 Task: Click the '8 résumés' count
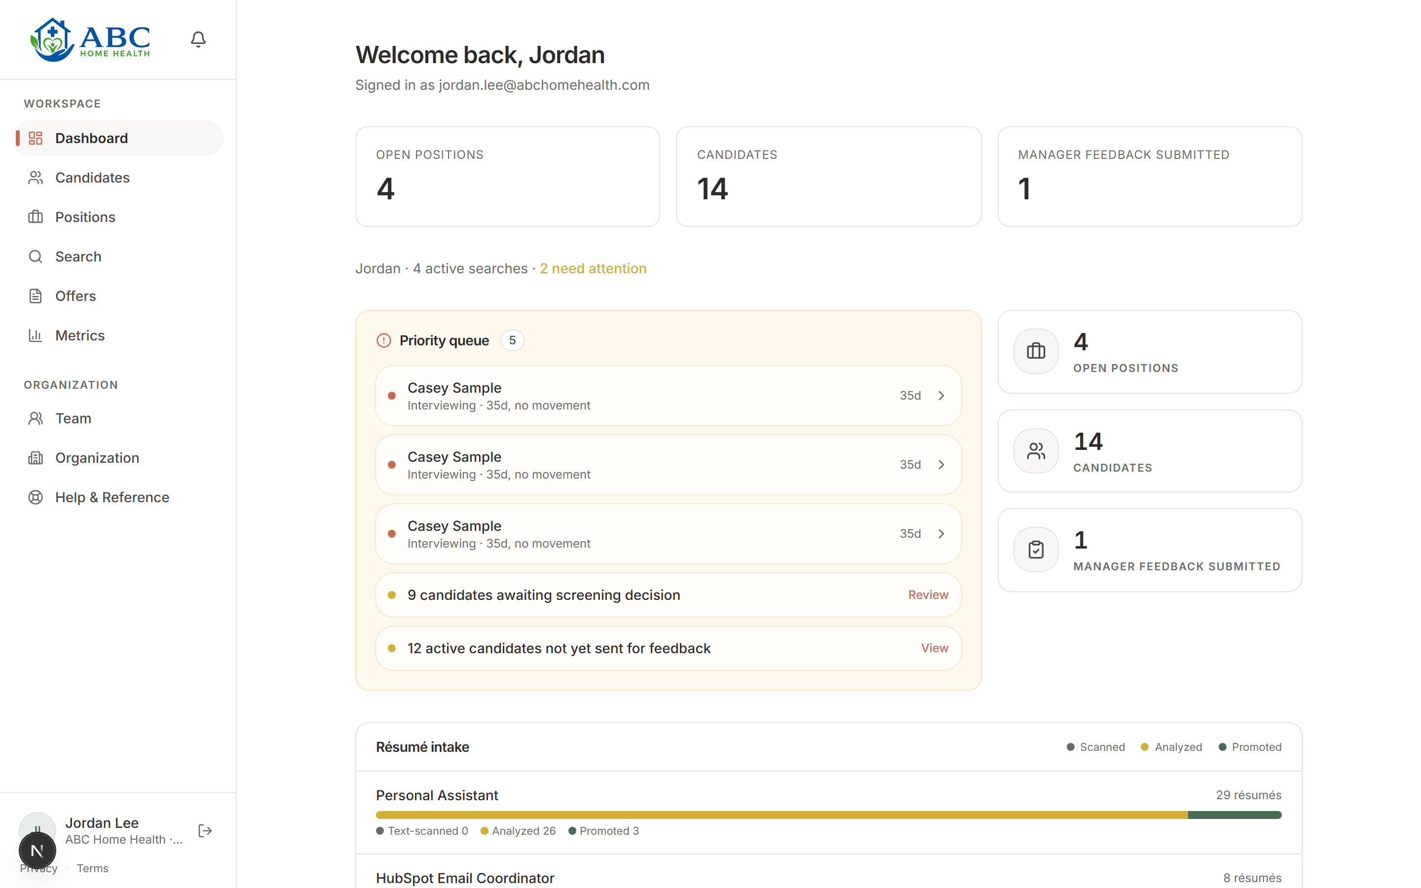1252,878
